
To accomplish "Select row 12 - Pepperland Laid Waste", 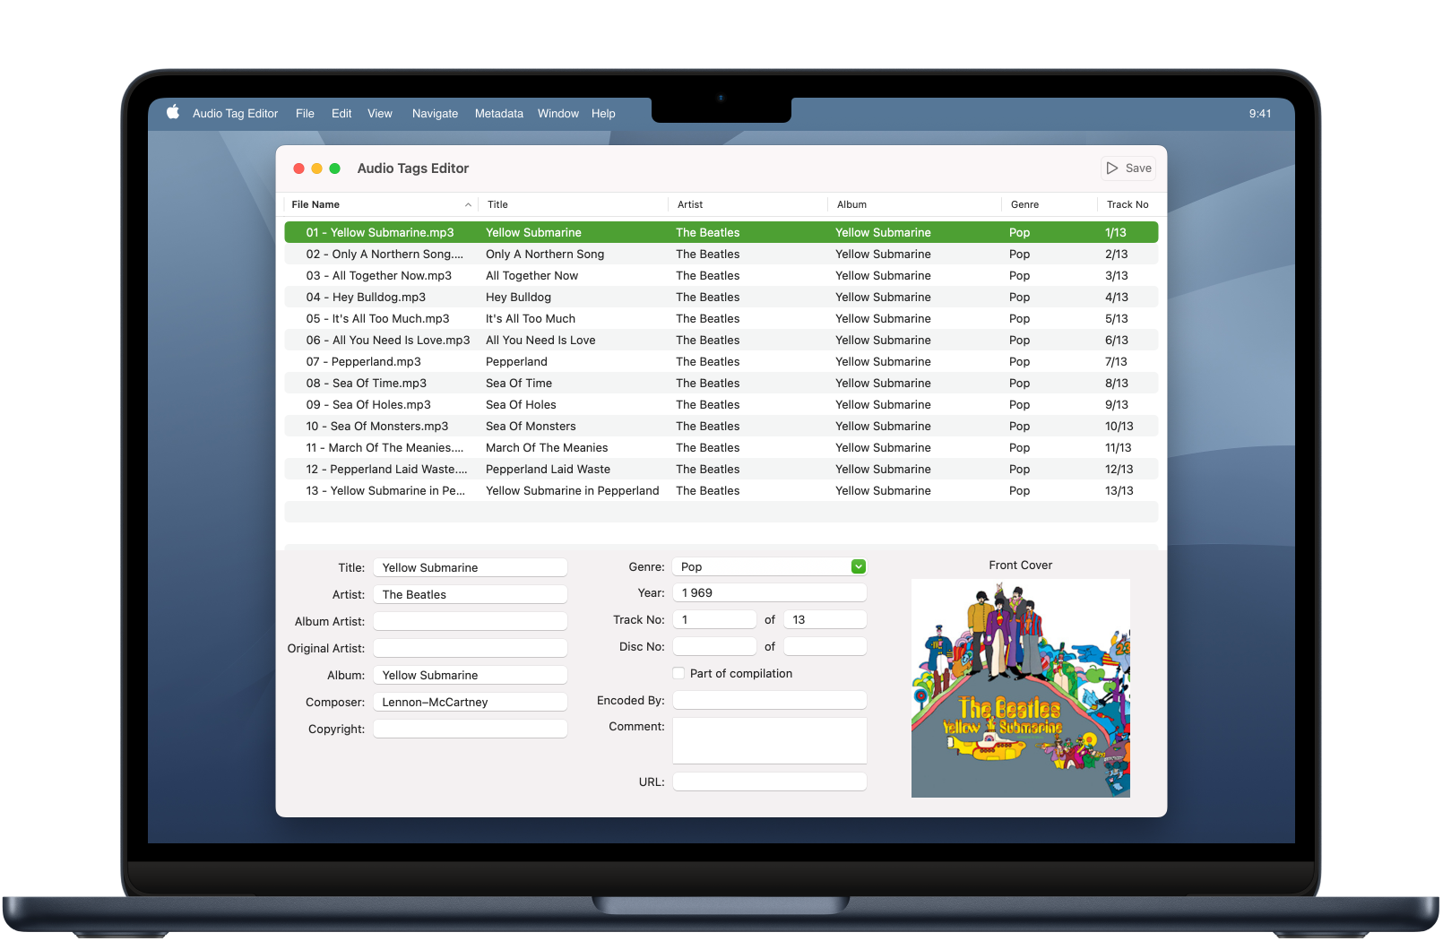I will 721,469.
